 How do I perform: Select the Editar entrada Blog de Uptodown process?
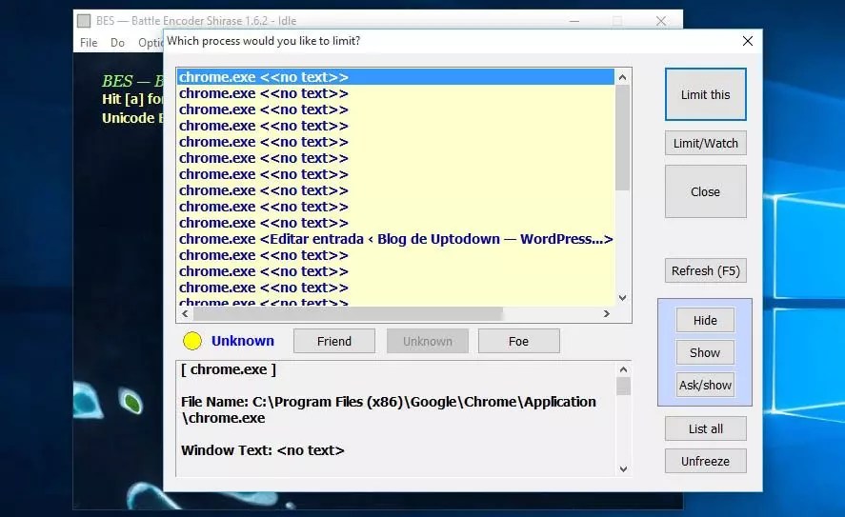pos(395,239)
